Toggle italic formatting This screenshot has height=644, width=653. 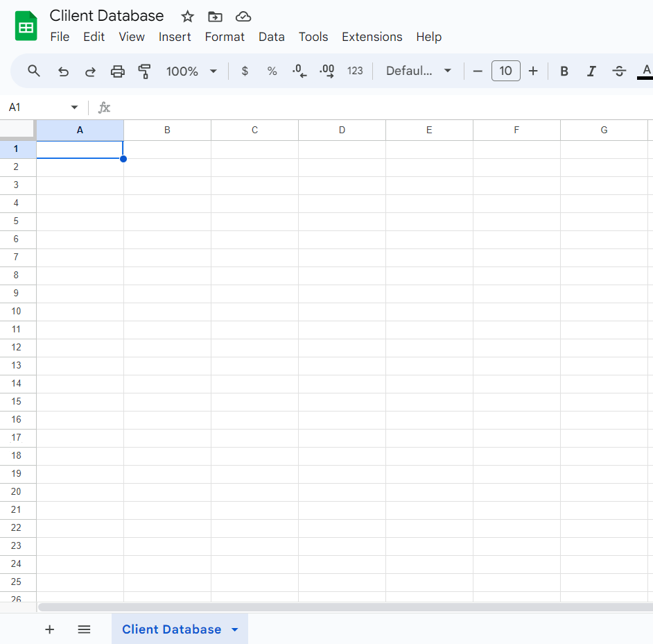click(591, 71)
